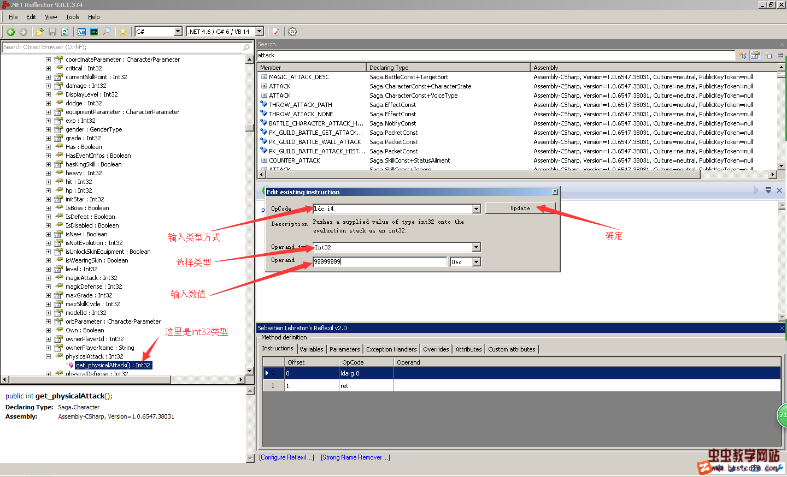Click the green waveform analyzer toolbar icon
787x477 pixels.
click(94, 32)
